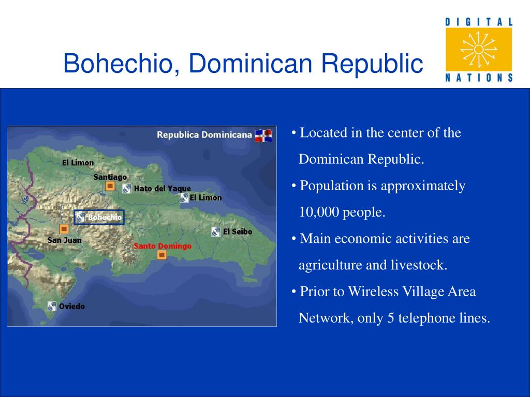Click the Republica Dominicana map heading
This screenshot has width=530, height=397.
[204, 135]
